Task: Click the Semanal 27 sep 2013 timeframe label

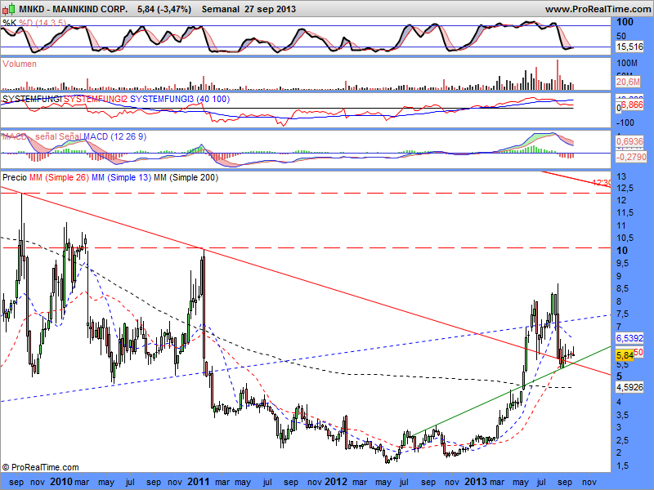Action: click(249, 9)
